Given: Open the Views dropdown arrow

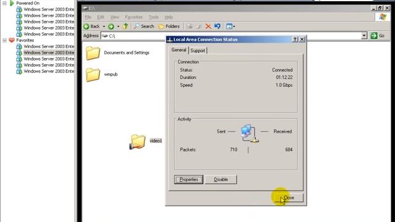Looking at the screenshot, I should tap(234, 27).
